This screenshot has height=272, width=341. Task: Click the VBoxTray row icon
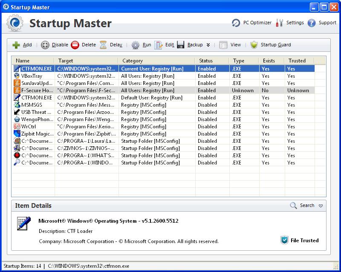tap(17, 76)
